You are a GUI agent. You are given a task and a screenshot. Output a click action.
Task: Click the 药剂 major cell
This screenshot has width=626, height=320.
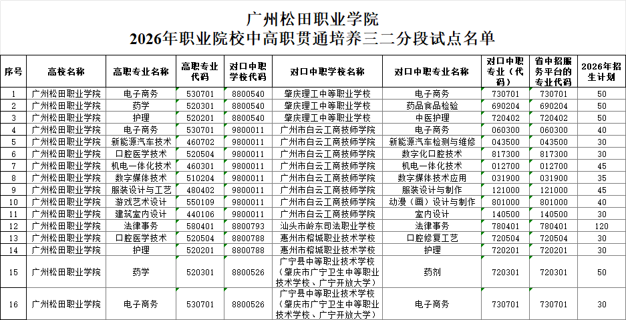(x=432, y=272)
